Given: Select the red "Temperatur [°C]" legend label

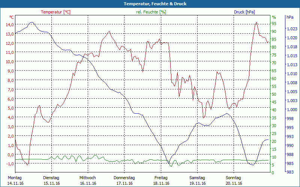Looking at the screenshot, I should (x=55, y=12).
